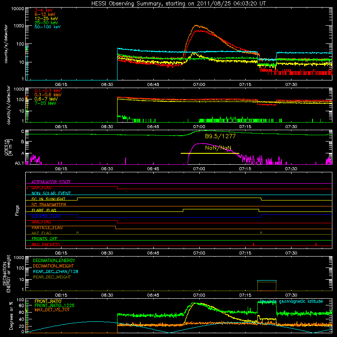
Task: Select the FRONTS_OFF flag label
Action: [x=45, y=239]
